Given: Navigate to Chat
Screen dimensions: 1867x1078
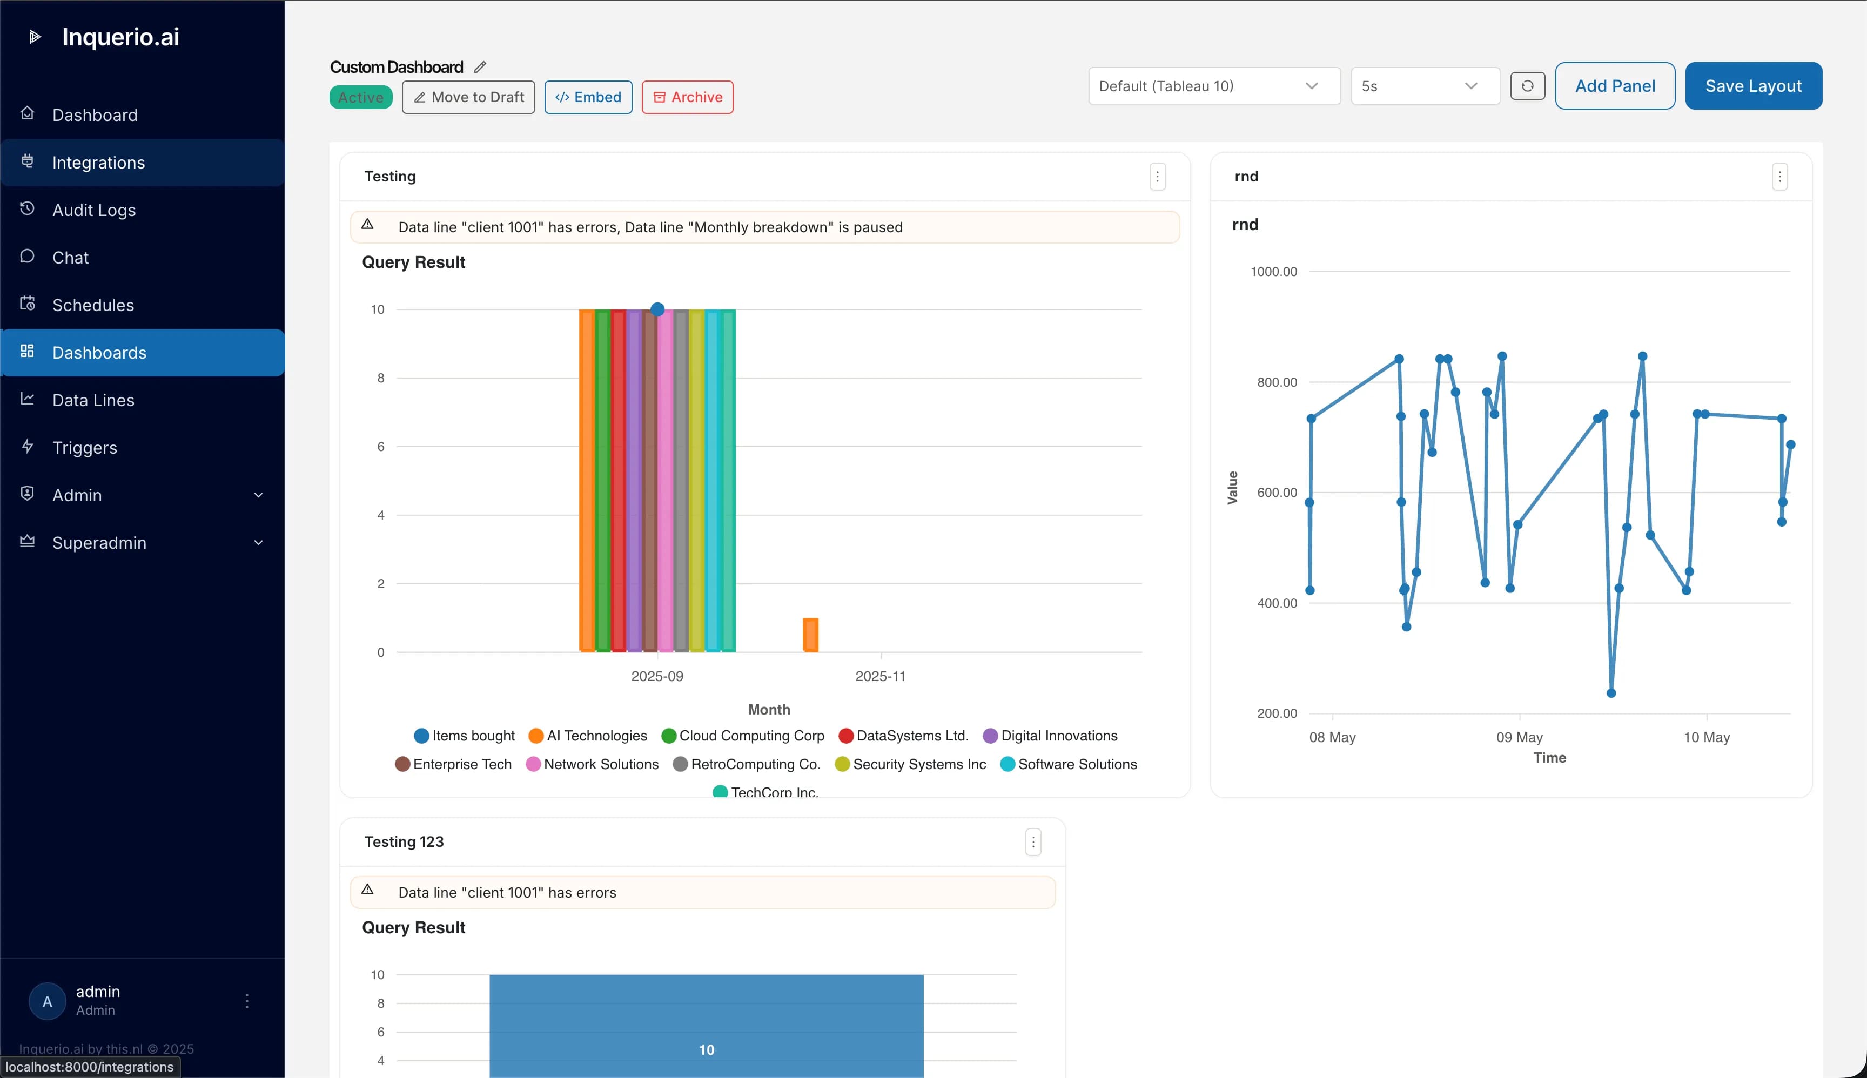Looking at the screenshot, I should pyautogui.click(x=143, y=258).
